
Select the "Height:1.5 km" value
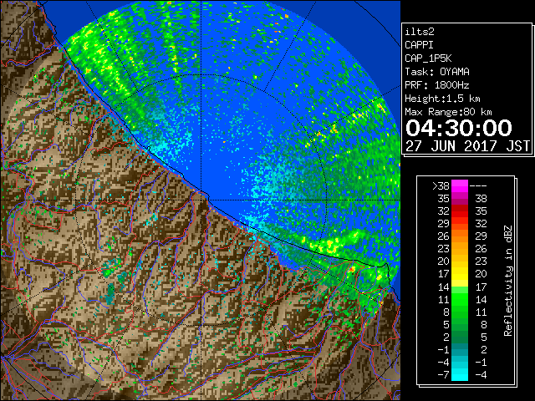pos(442,99)
